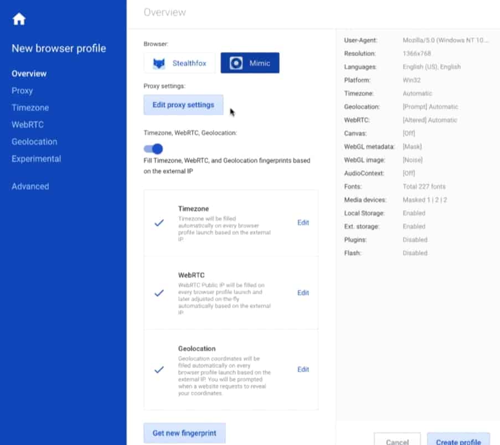Open the Timezone section in sidebar
The height and width of the screenshot is (445, 500).
30,108
